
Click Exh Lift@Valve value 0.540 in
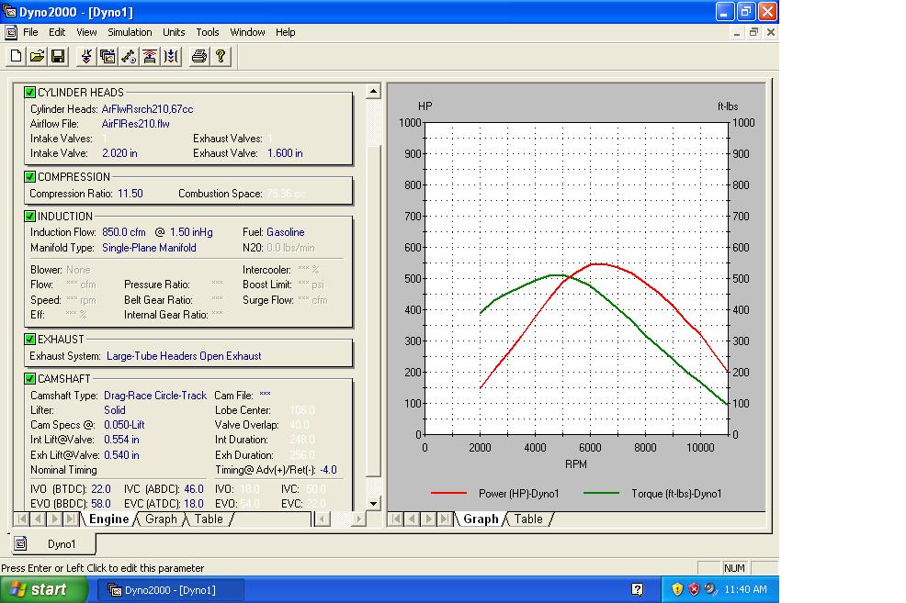point(121,454)
